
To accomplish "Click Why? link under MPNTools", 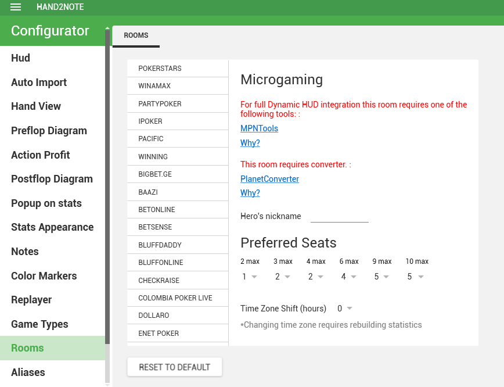I will (250, 143).
